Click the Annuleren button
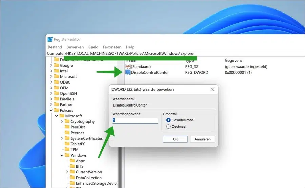This screenshot has width=305, height=188. coord(203,139)
